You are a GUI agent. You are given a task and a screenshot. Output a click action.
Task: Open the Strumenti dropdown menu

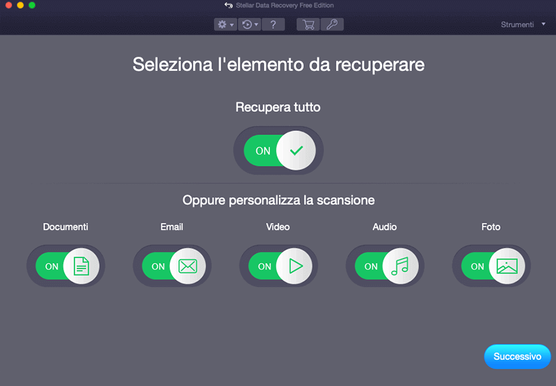[x=523, y=24]
